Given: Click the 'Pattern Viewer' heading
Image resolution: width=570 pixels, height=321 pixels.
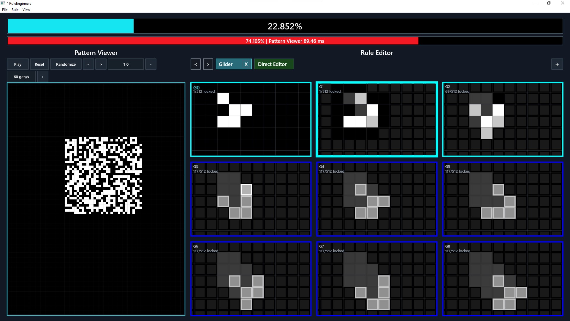Looking at the screenshot, I should click(96, 53).
